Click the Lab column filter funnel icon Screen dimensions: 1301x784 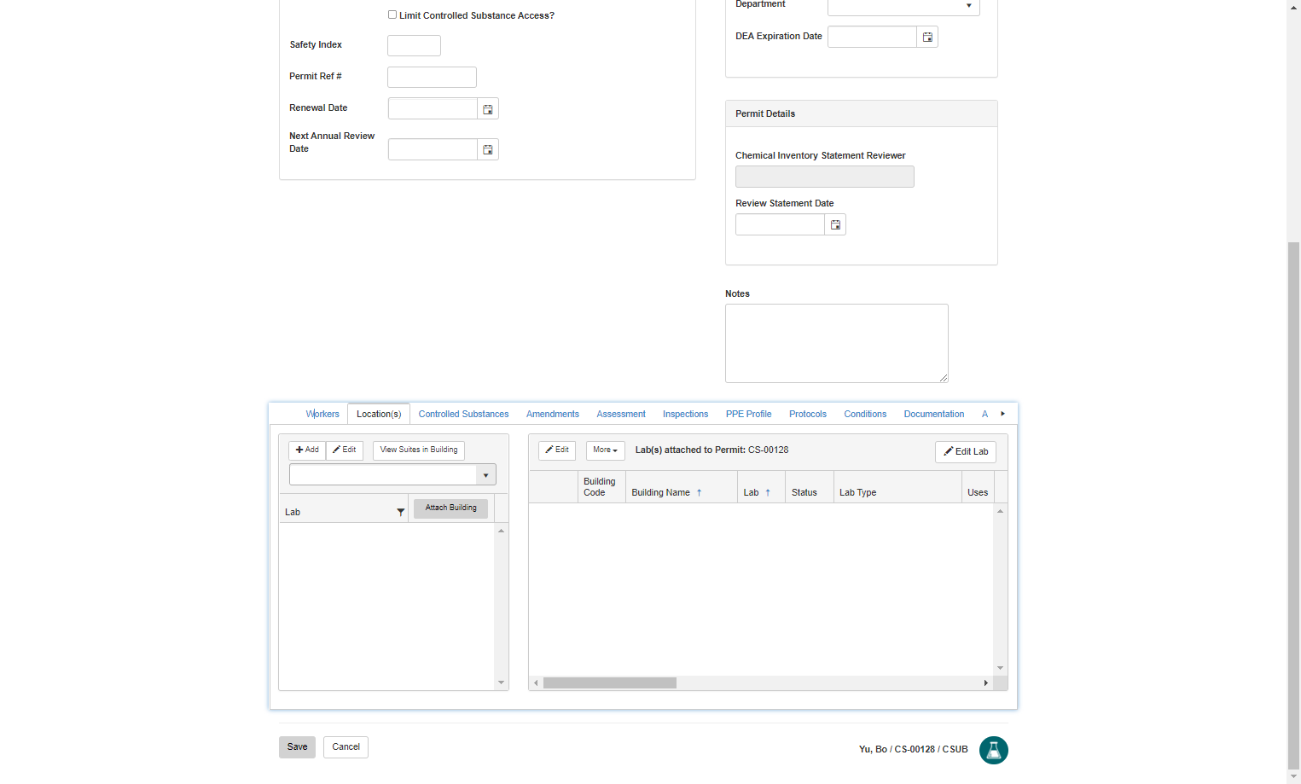400,512
